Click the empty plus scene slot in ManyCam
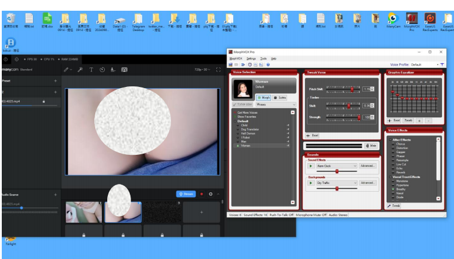The width and height of the screenshot is (454, 259). 201,213
